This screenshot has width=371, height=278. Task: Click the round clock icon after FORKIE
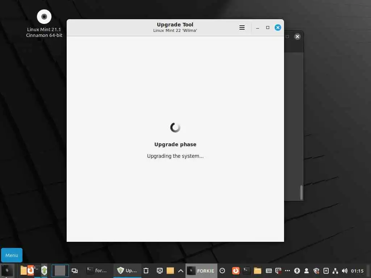point(222,270)
